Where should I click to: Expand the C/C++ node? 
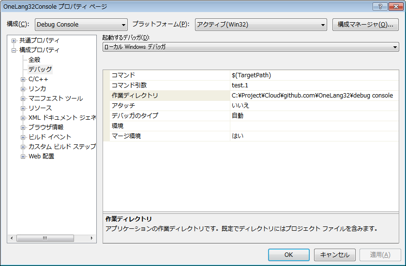tap(23, 79)
